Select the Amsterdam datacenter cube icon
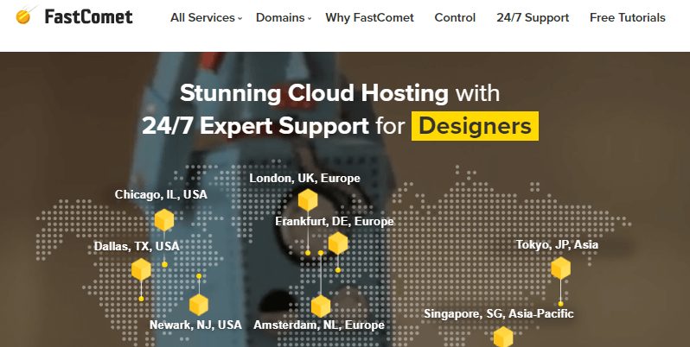 (x=321, y=306)
